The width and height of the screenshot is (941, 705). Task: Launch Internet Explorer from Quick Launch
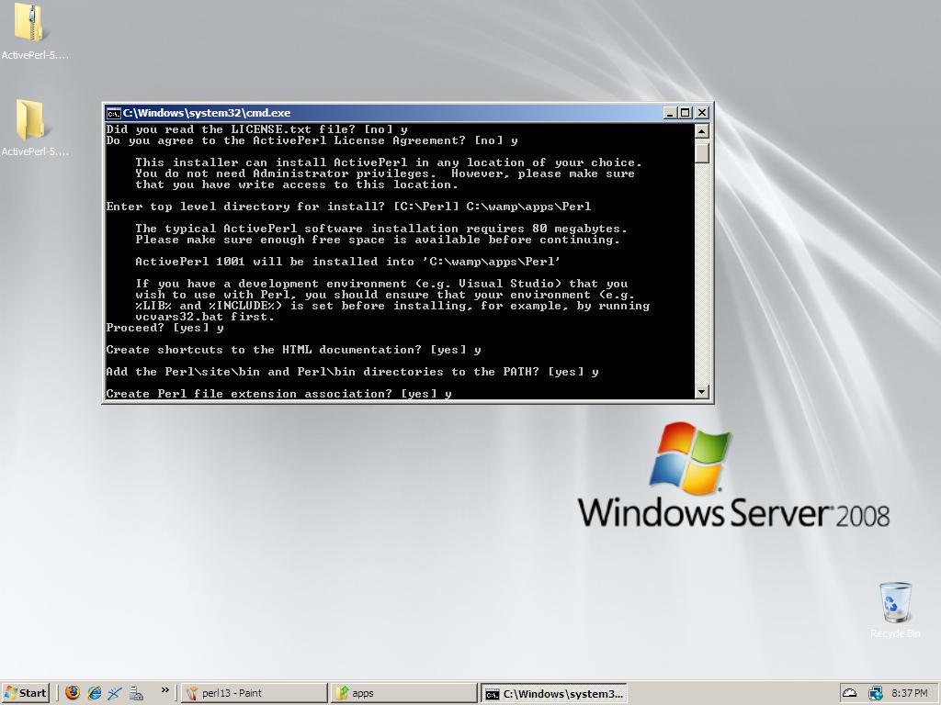[94, 693]
